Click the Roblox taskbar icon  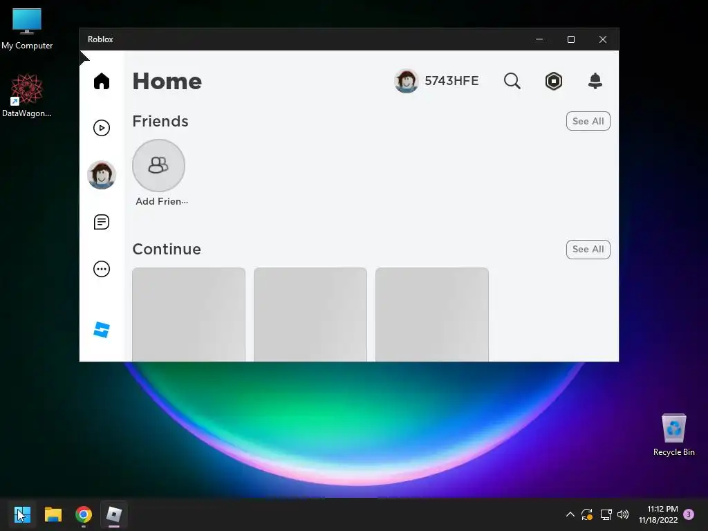(x=114, y=514)
